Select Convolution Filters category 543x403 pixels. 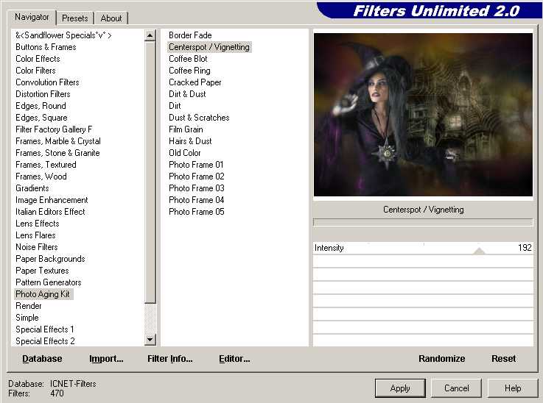(x=47, y=82)
